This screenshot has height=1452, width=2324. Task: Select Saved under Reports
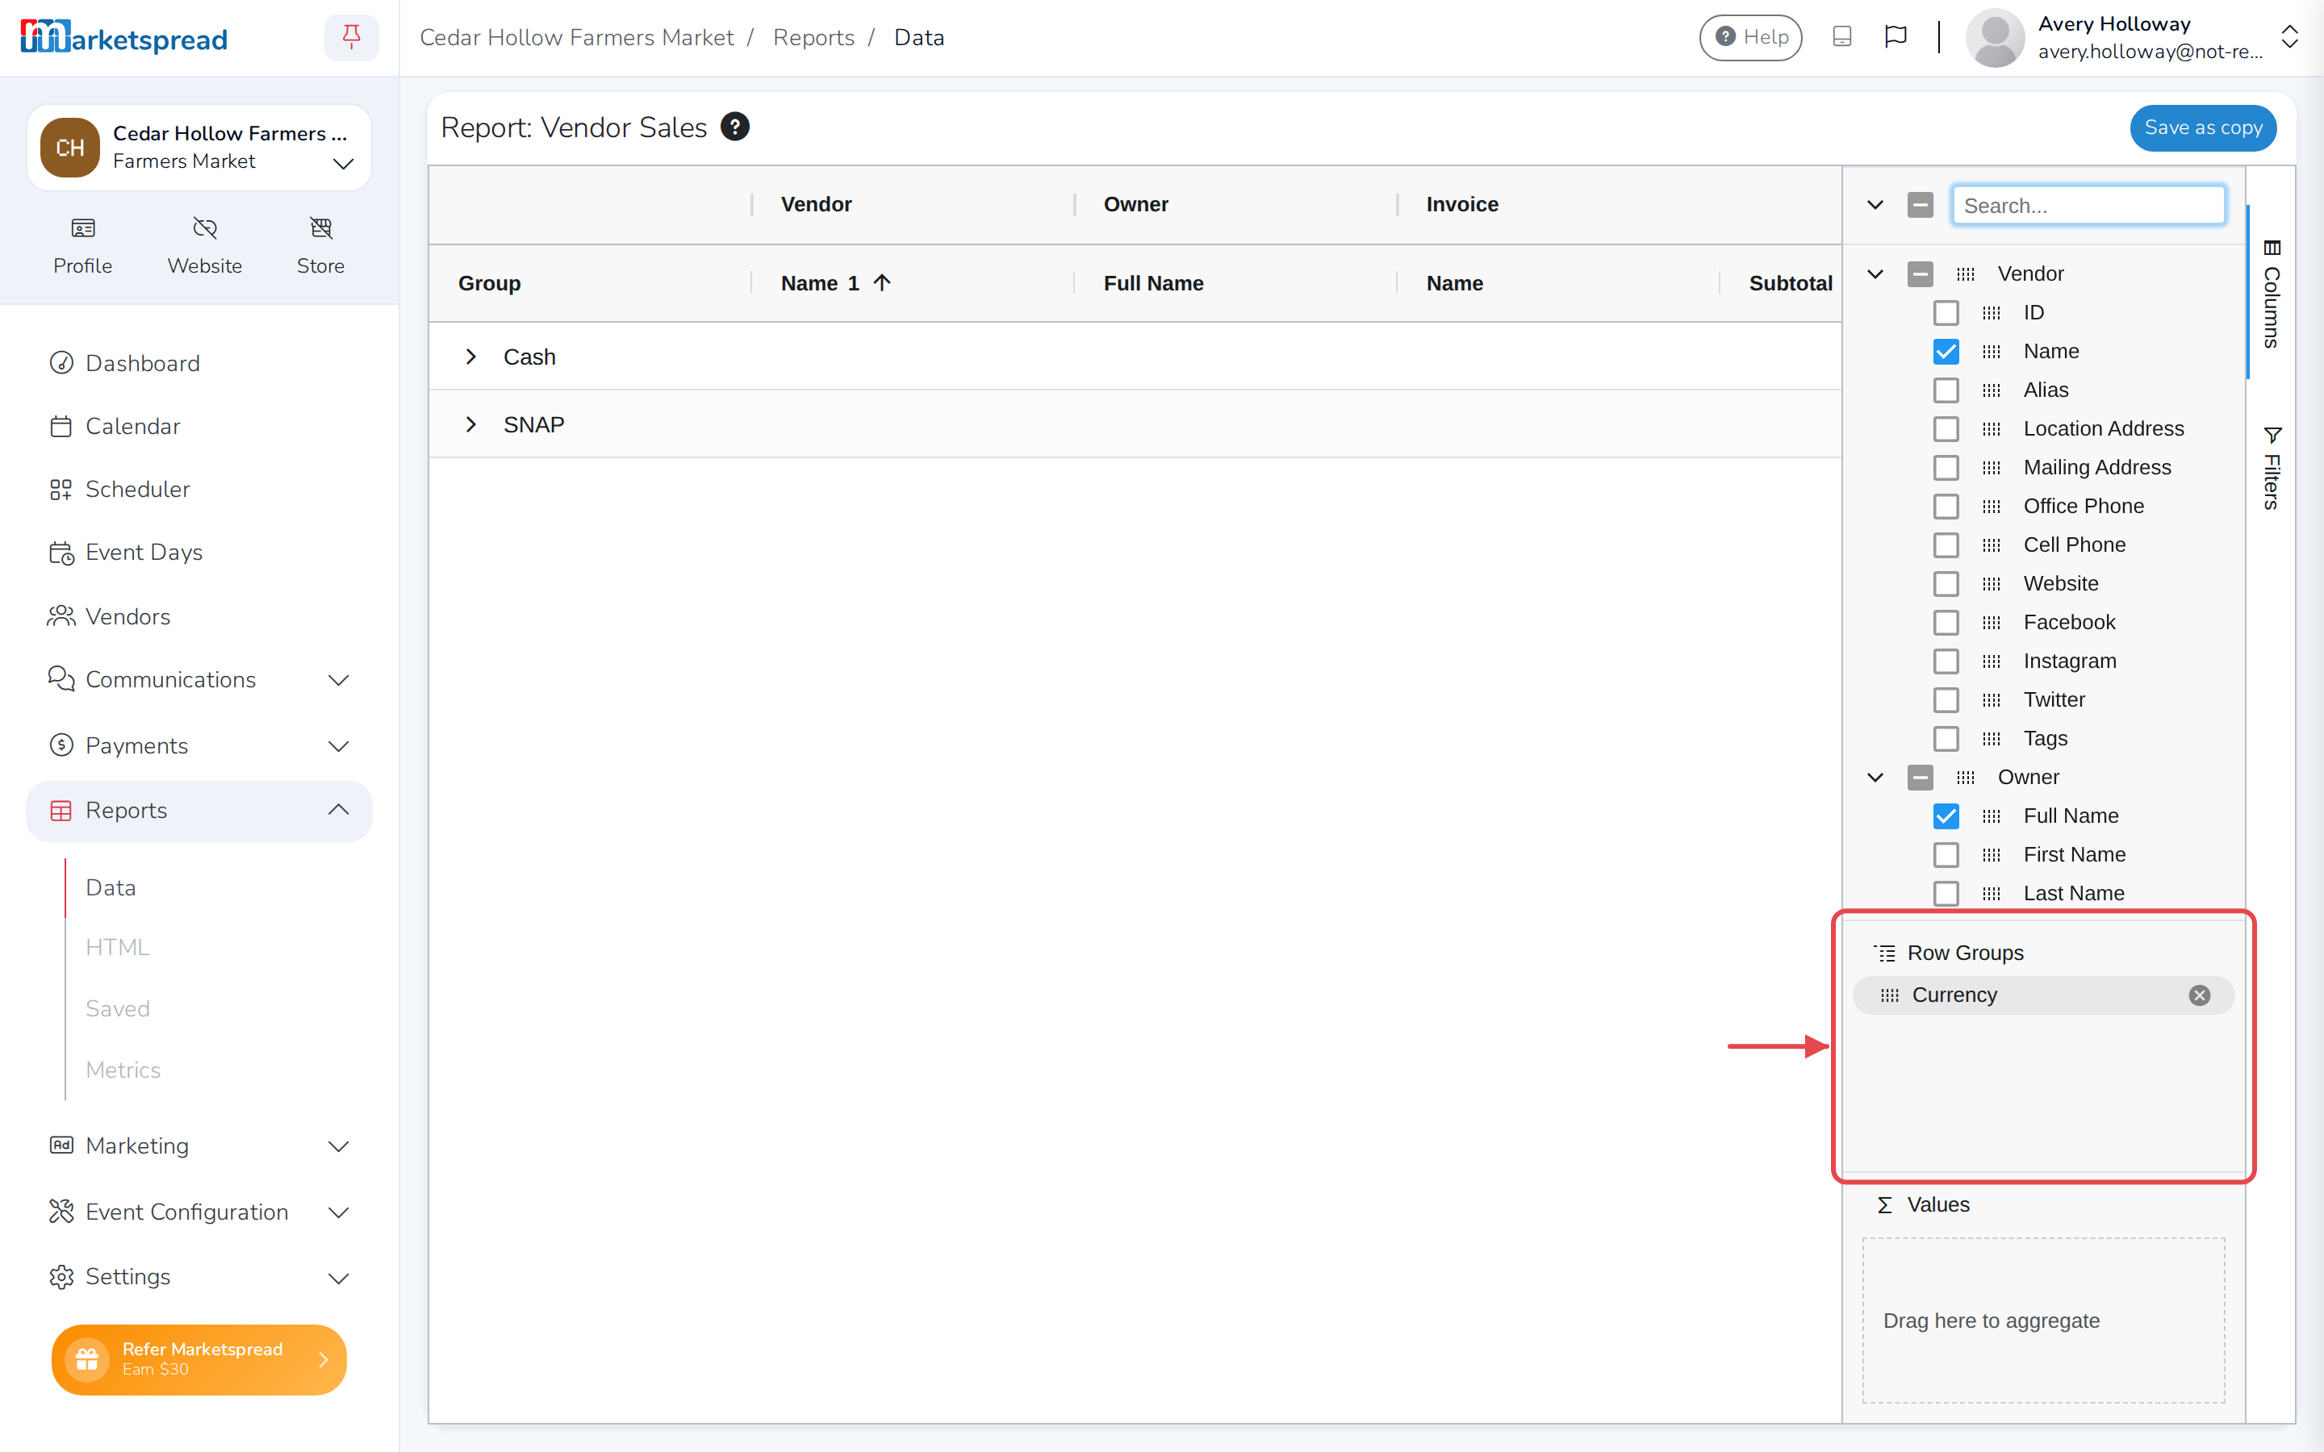[x=118, y=1008]
